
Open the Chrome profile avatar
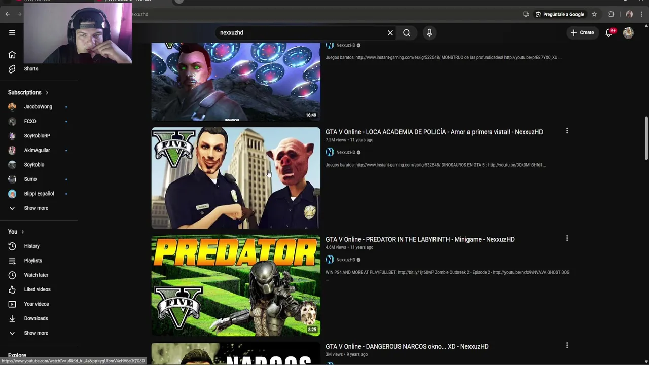pos(629,14)
